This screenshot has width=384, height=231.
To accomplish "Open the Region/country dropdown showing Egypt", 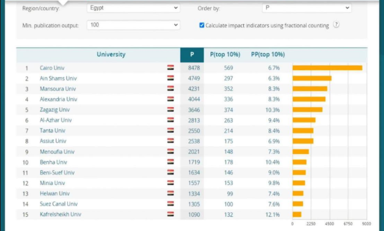I will pyautogui.click(x=133, y=8).
